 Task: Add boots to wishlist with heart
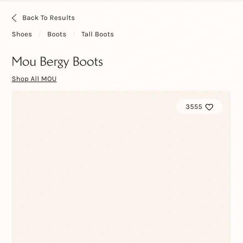209,107
